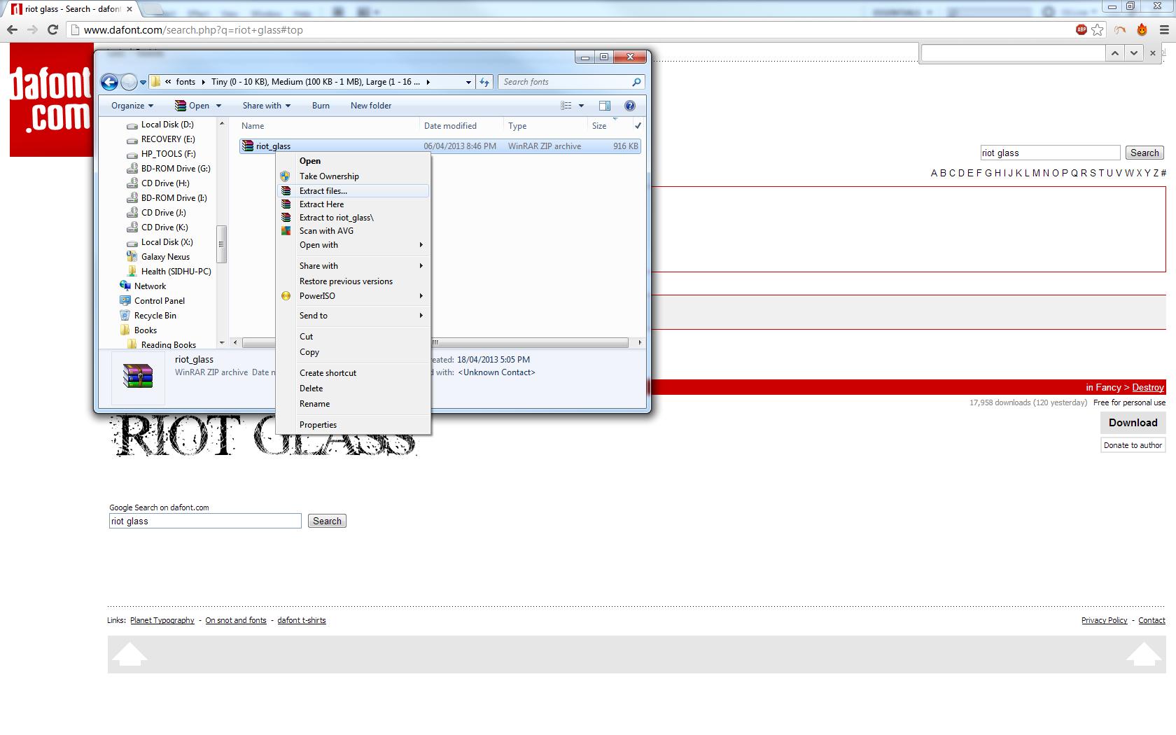Screen dimensions: 1176x735
Task: Click Chrome forward button
Action: pyautogui.click(x=32, y=29)
